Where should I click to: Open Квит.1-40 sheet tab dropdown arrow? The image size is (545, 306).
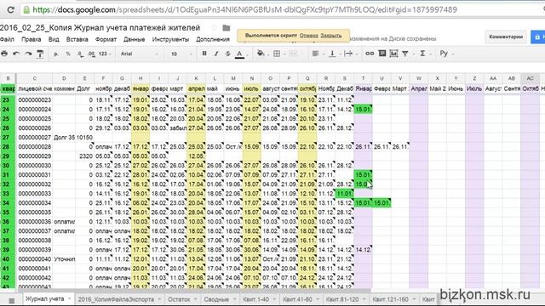click(x=274, y=299)
